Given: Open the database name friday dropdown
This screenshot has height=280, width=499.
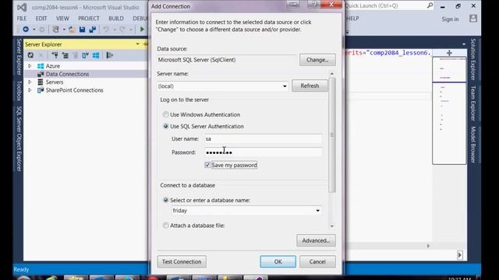Looking at the screenshot, I should click(317, 211).
